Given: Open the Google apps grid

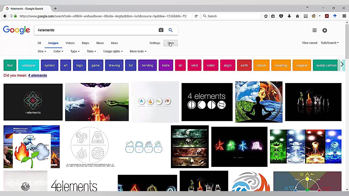Looking at the screenshot, I should click(314, 30).
